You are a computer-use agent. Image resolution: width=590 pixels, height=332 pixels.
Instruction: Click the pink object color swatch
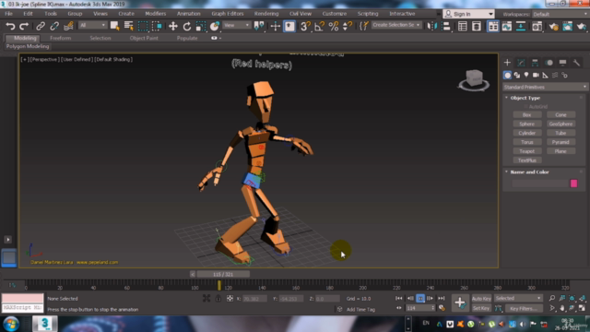click(x=573, y=184)
